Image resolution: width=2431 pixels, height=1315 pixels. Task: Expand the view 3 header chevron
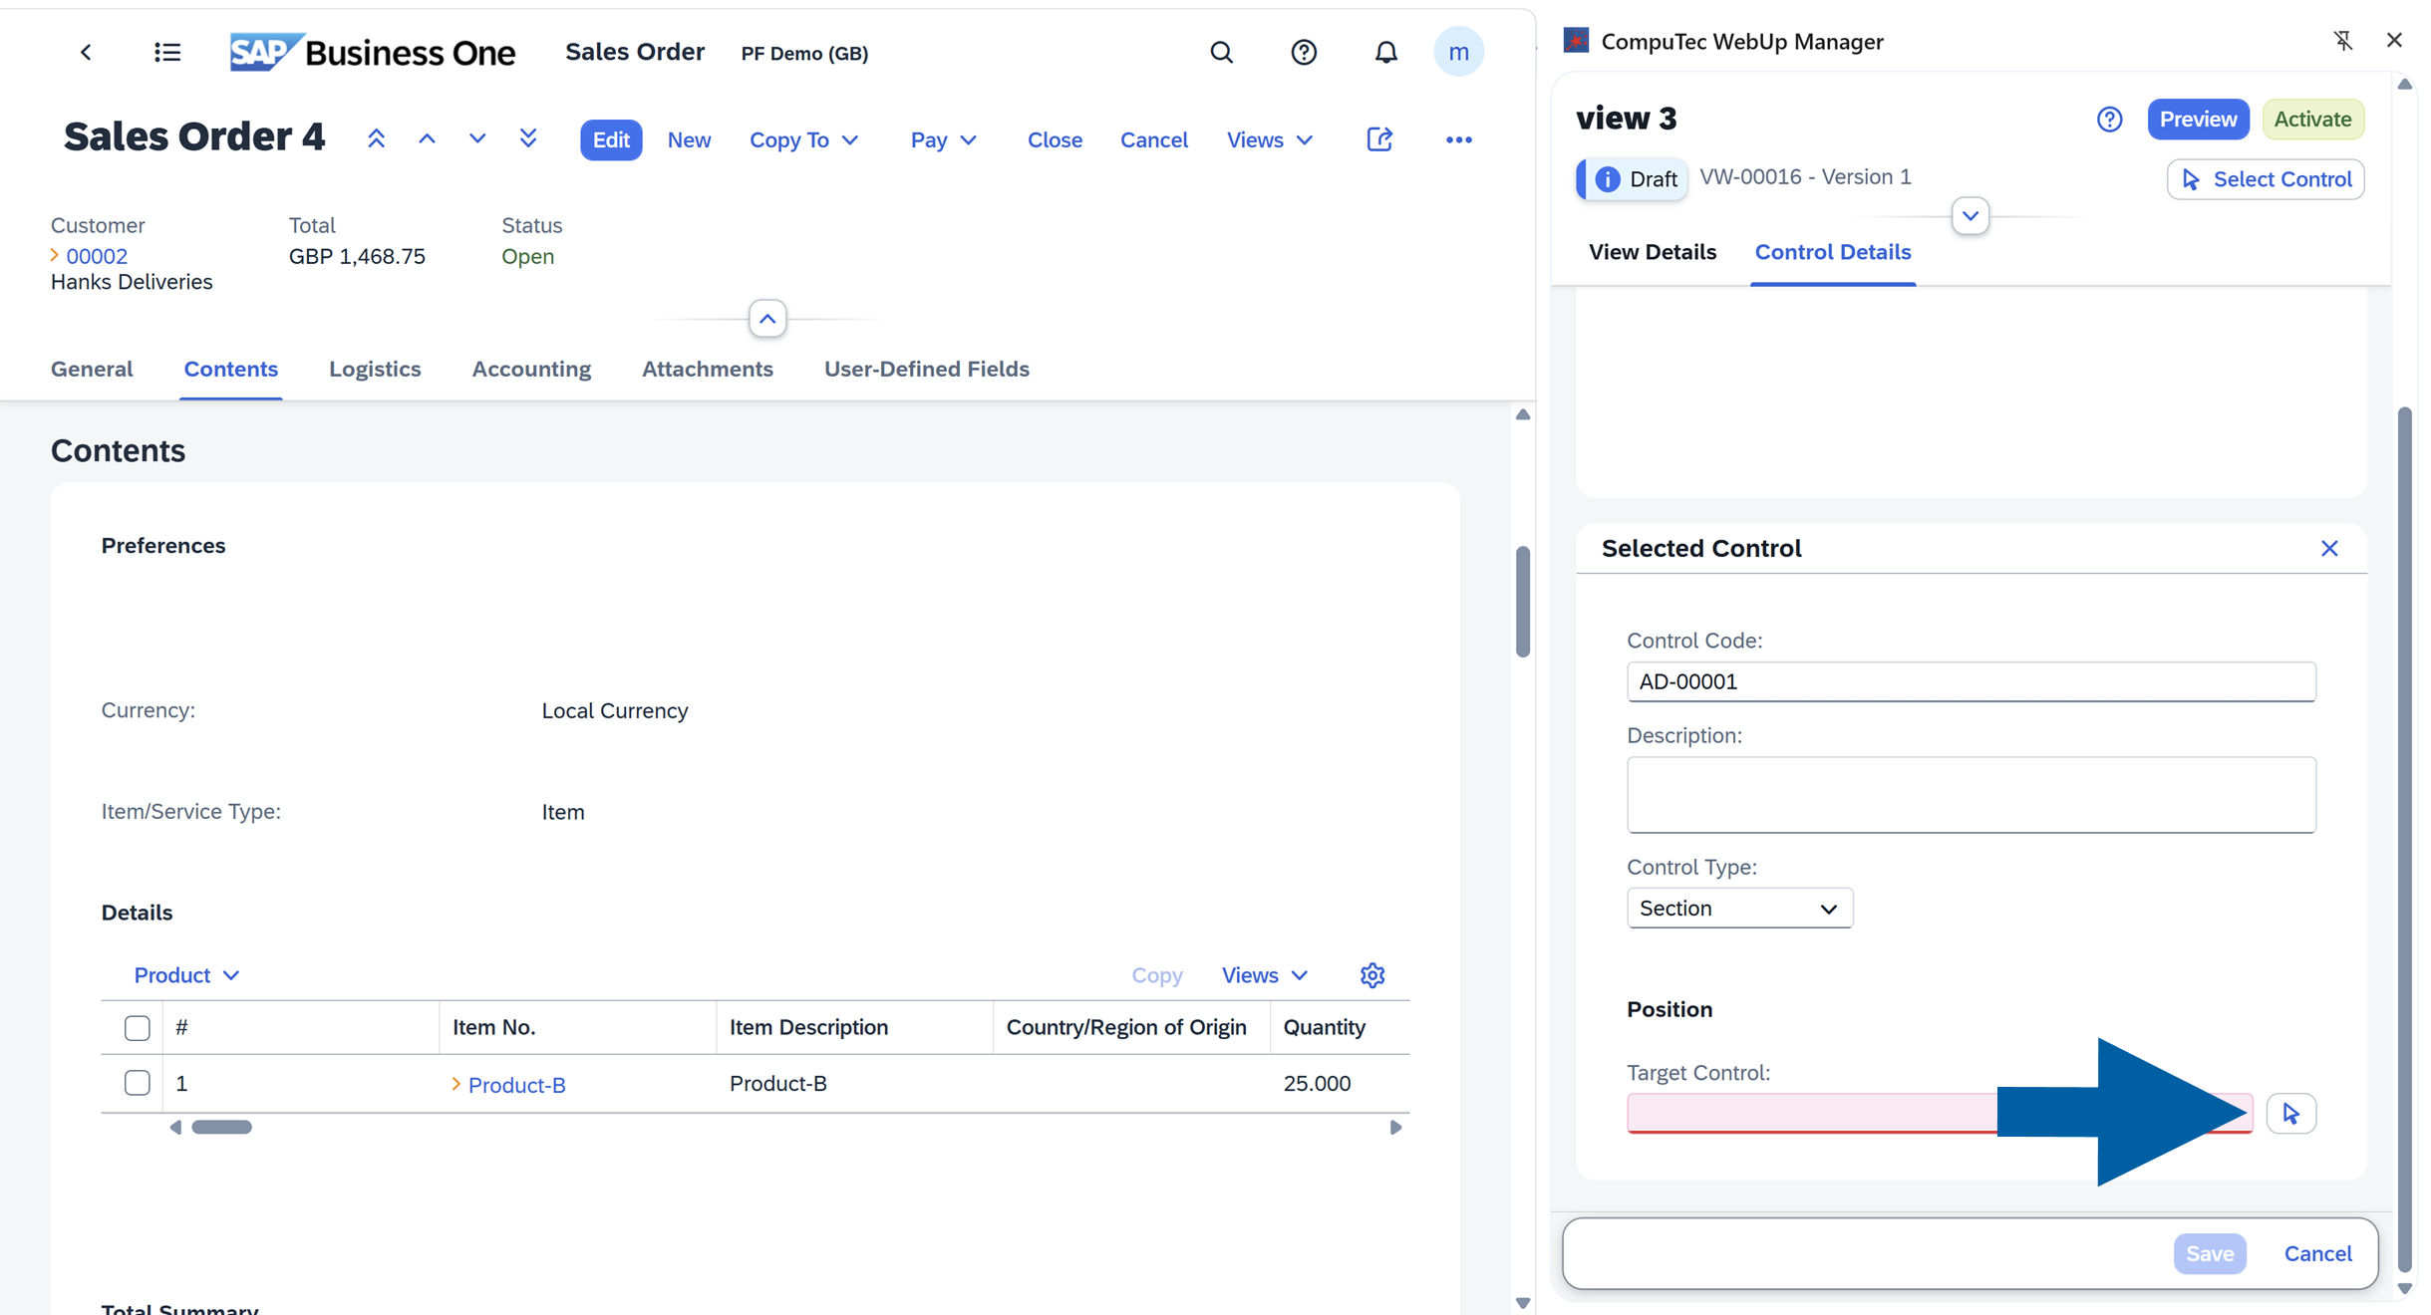click(x=1970, y=215)
